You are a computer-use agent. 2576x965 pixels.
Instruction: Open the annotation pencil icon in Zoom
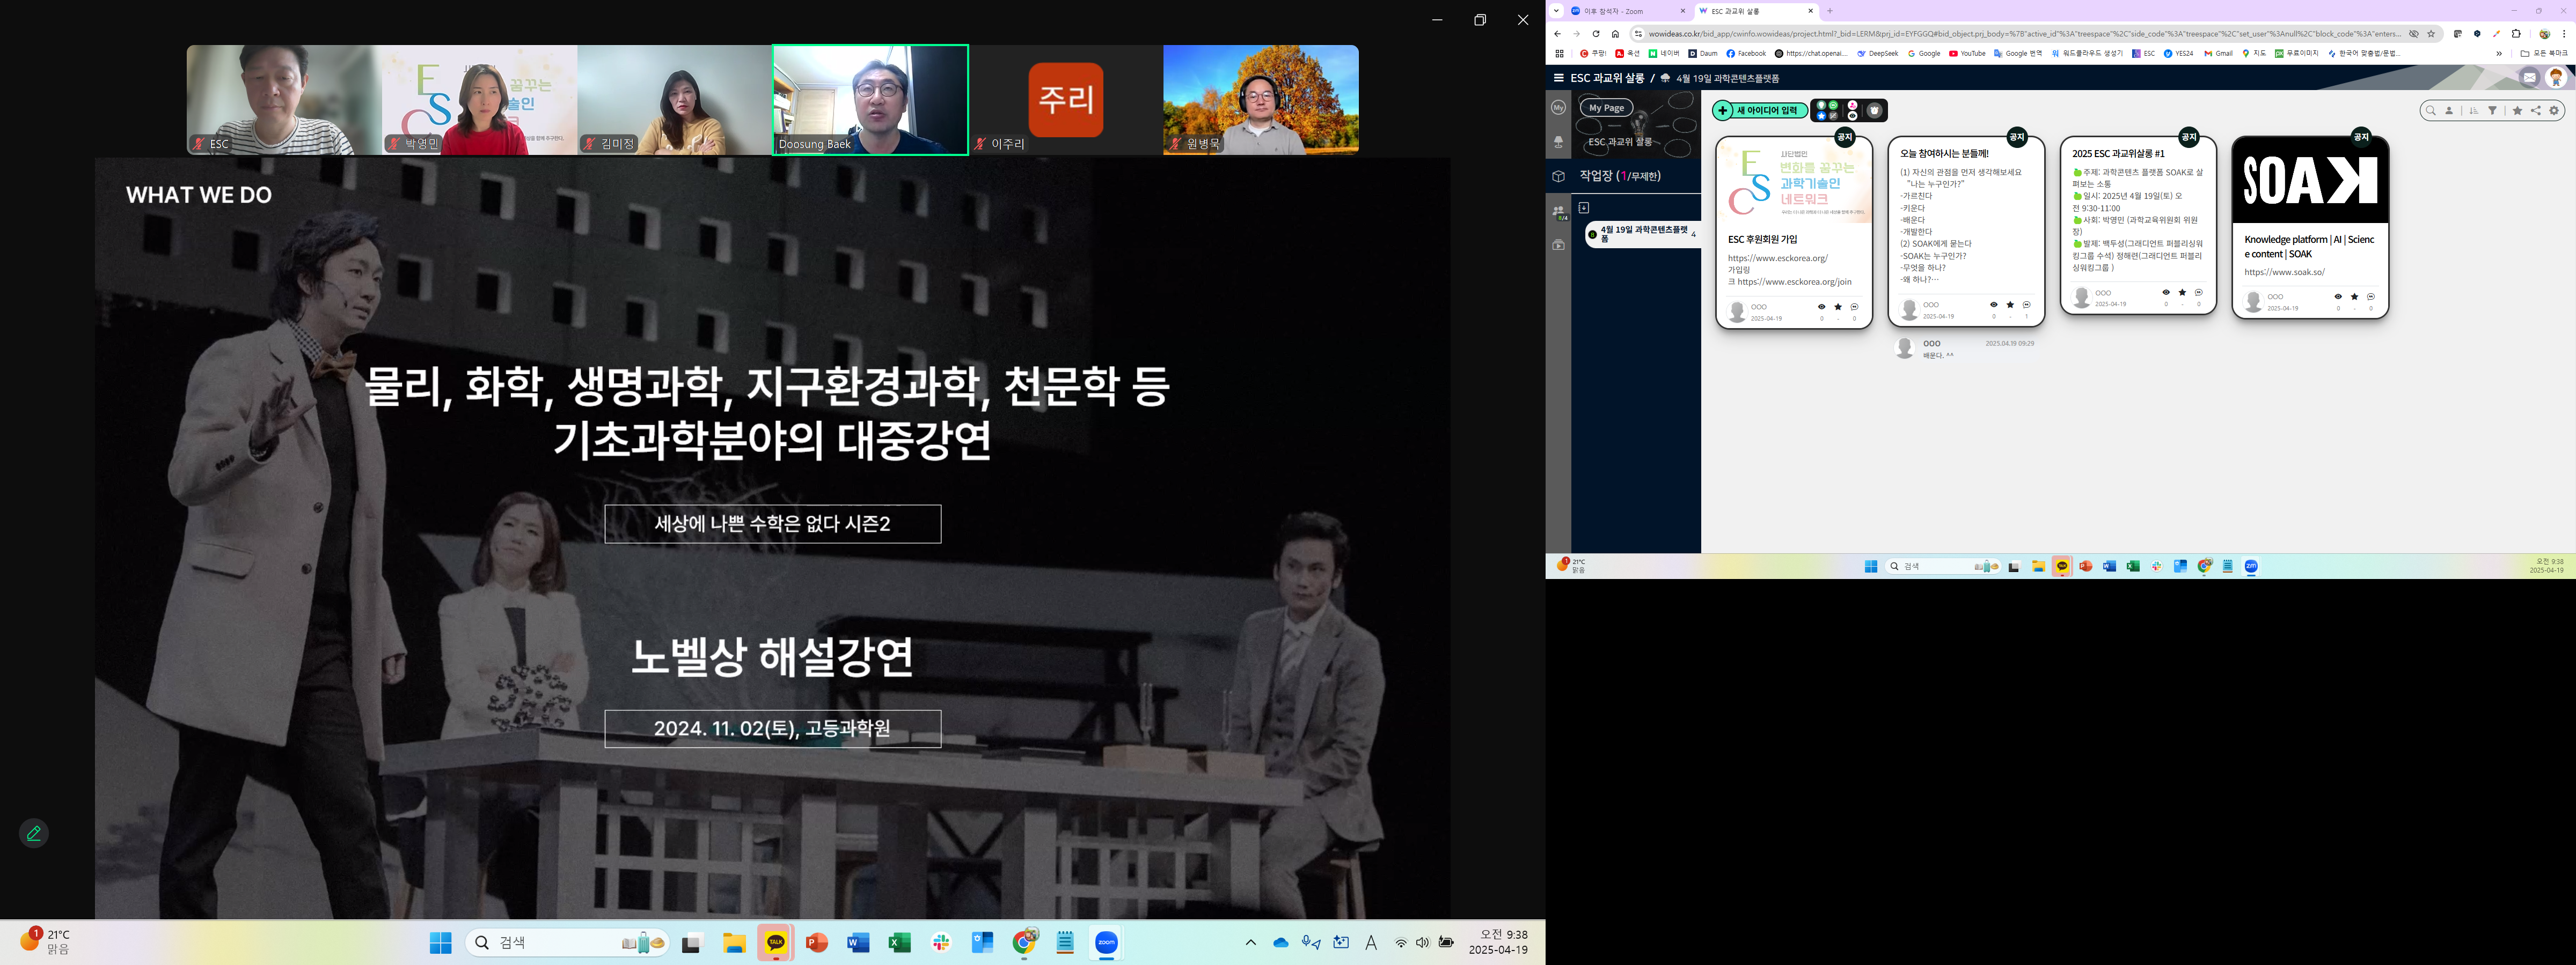coord(34,833)
